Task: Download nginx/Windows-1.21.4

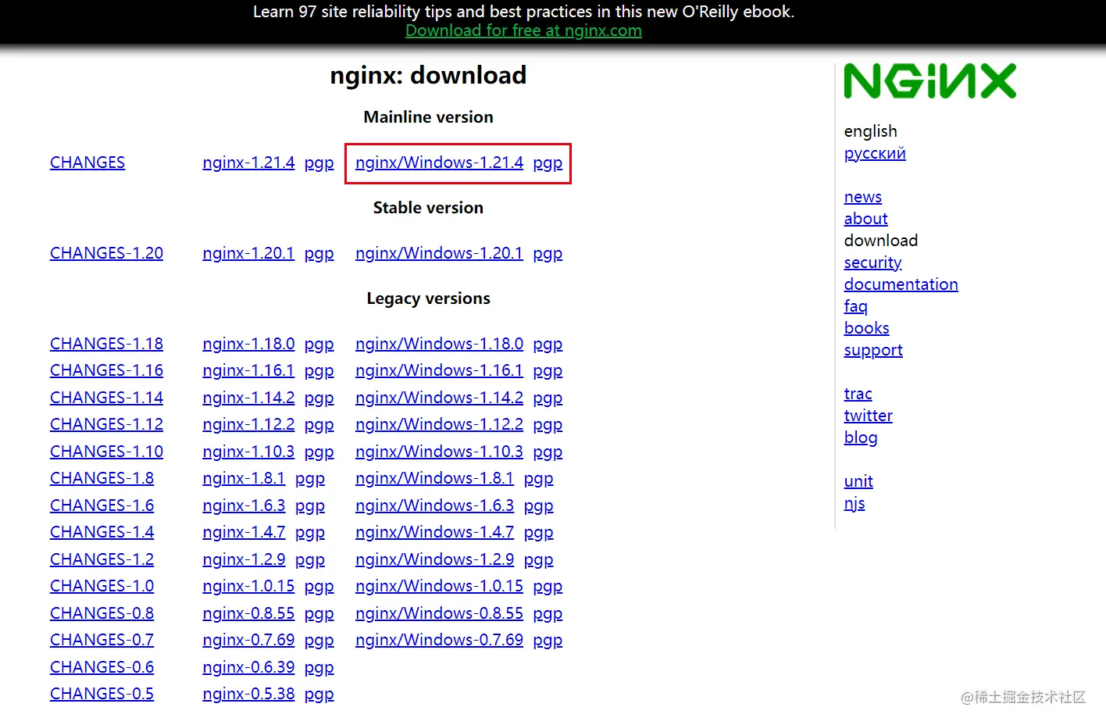Action: [439, 162]
